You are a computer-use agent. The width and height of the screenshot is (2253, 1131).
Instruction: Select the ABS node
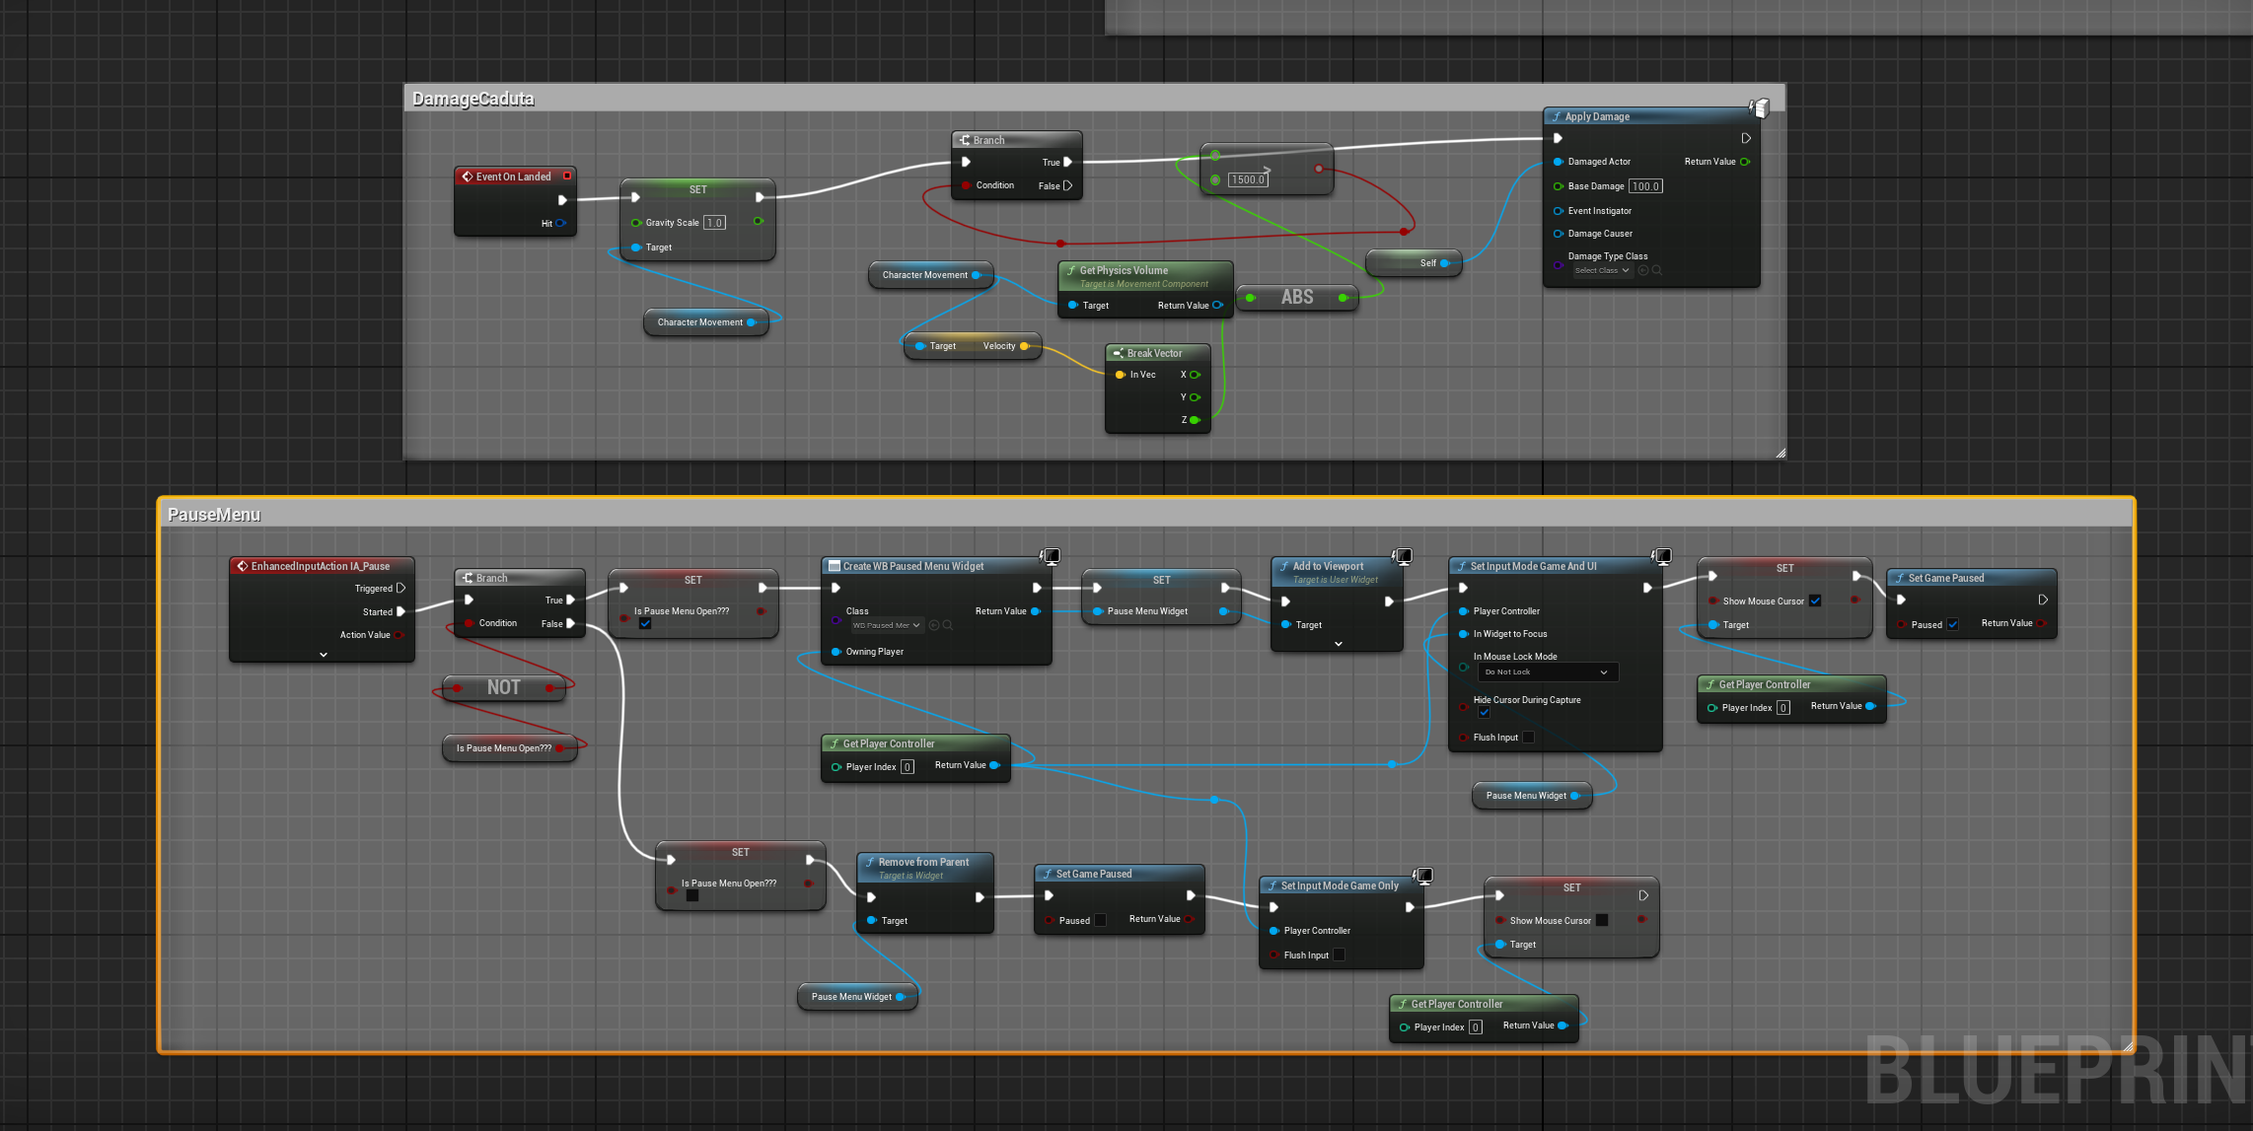pyautogui.click(x=1297, y=297)
